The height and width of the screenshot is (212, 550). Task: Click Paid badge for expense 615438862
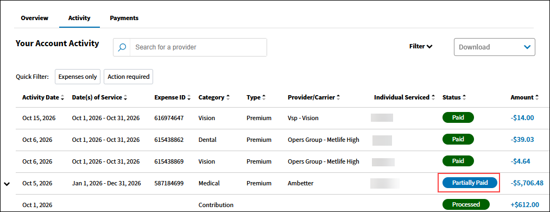tap(458, 139)
